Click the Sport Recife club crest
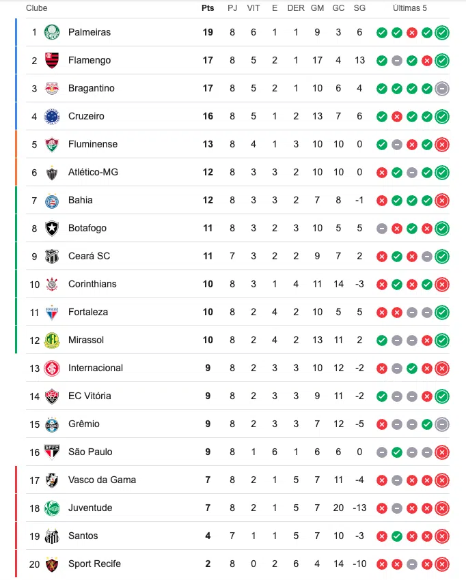Screen dimensions: 466x580 (x=53, y=564)
